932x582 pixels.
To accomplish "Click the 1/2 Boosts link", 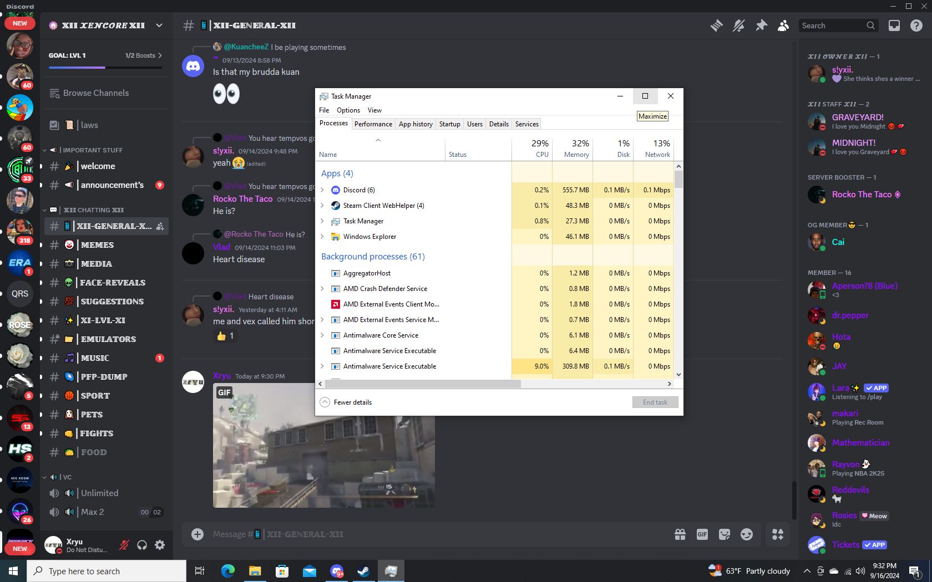I will (144, 55).
